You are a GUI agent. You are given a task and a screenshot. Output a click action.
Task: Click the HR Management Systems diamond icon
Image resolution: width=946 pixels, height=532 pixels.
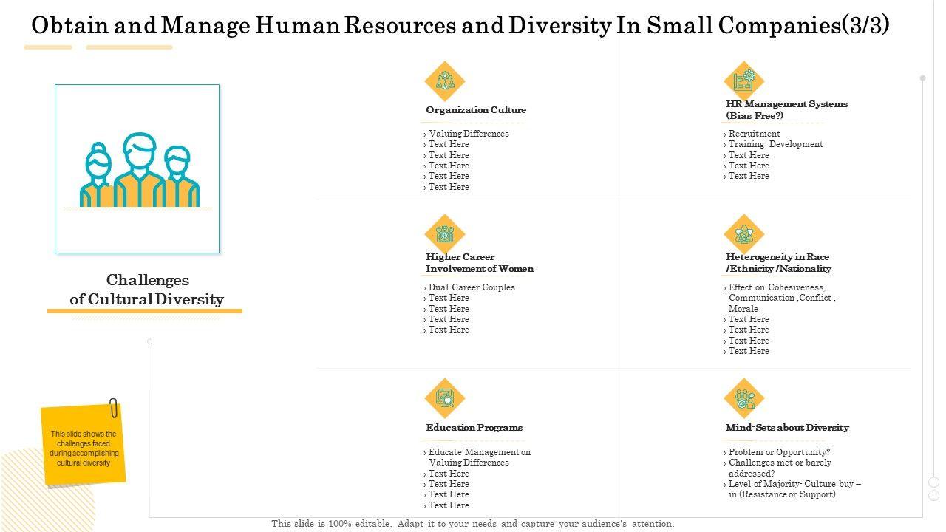click(743, 81)
